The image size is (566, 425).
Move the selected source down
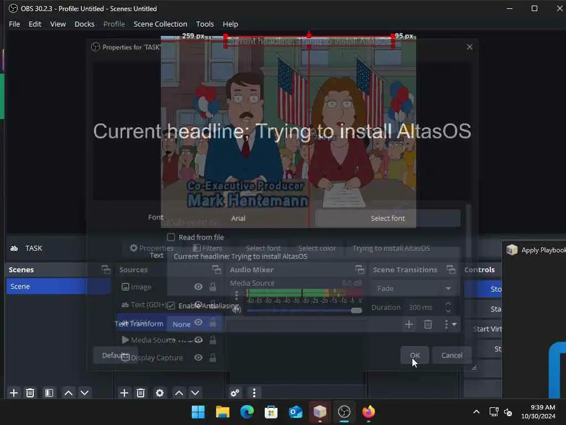(x=195, y=393)
